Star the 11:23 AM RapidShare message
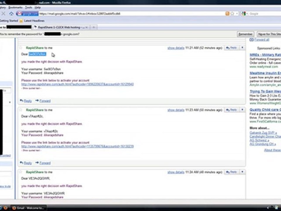 (20, 110)
